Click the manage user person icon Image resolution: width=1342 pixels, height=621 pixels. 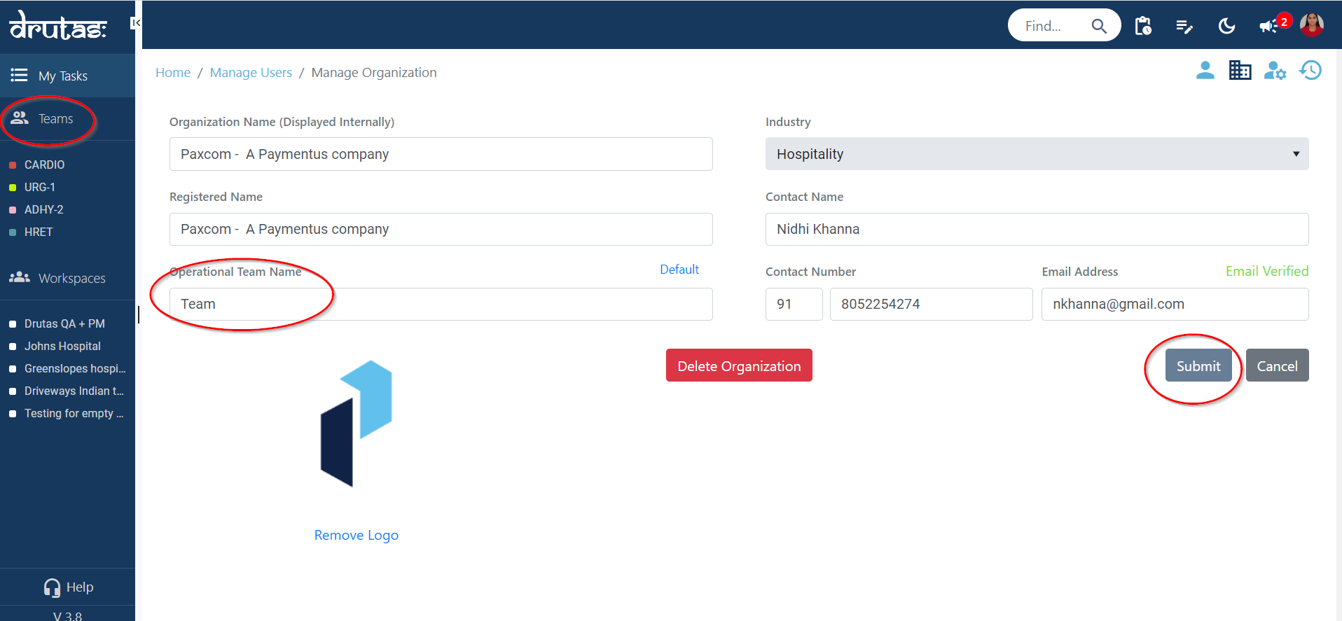[1205, 70]
